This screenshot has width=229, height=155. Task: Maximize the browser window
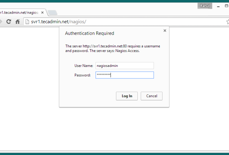pyautogui.click(x=227, y=6)
